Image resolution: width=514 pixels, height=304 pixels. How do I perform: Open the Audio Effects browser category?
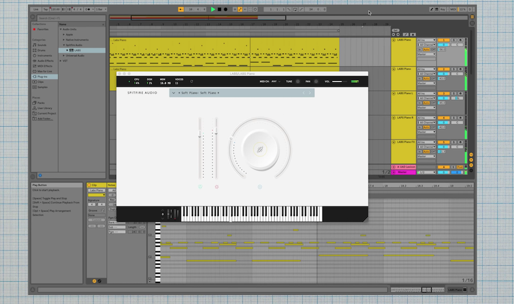pyautogui.click(x=45, y=60)
